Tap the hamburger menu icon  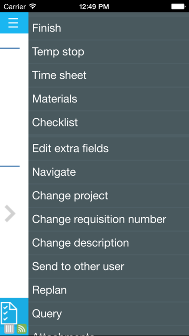click(x=13, y=23)
